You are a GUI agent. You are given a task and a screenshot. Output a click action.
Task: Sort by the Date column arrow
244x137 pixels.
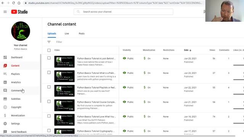tap(190, 50)
